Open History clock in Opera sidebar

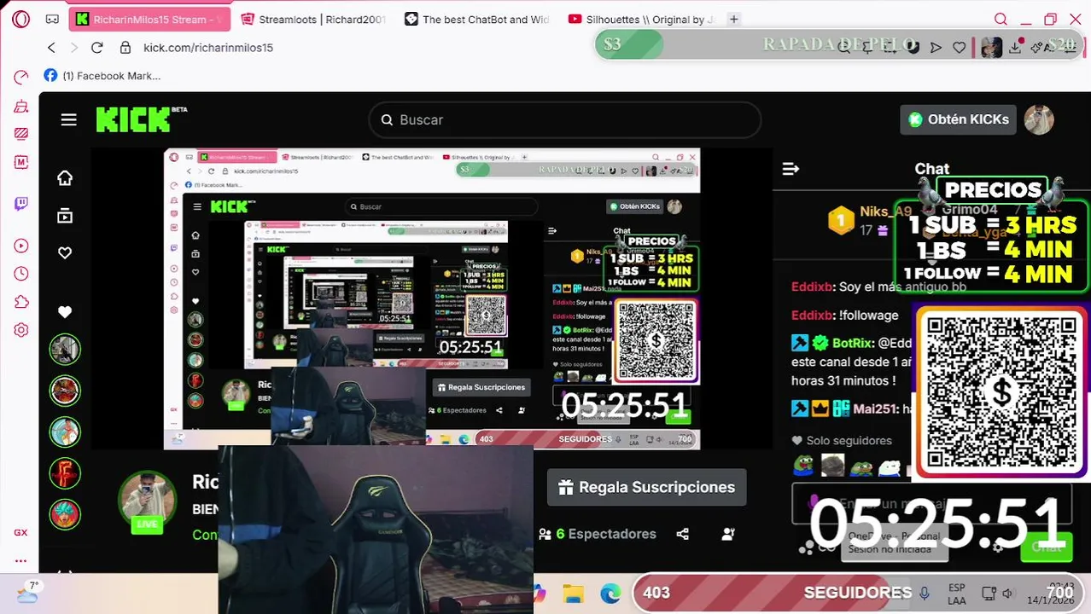(21, 274)
